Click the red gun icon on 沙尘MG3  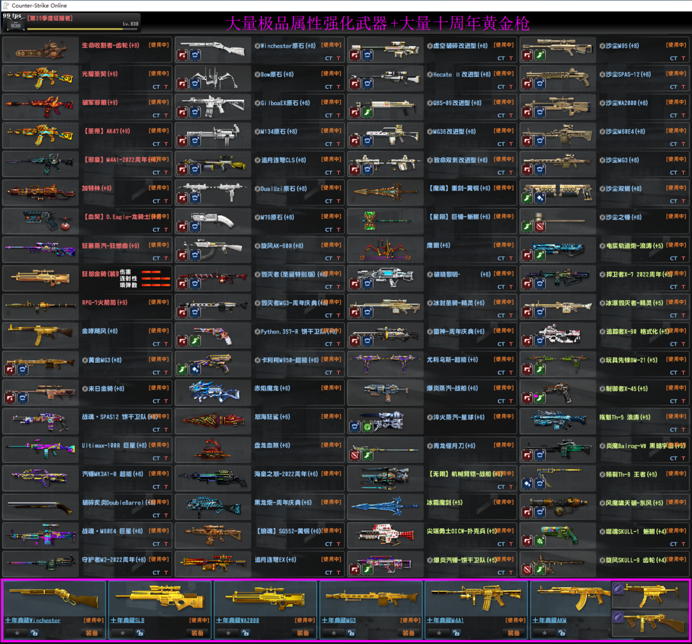(x=527, y=169)
